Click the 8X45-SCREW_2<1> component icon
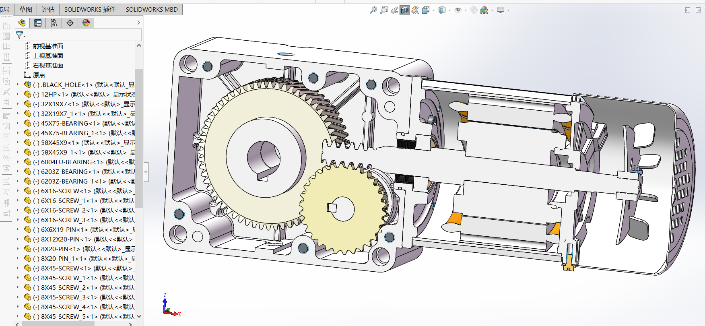Image resolution: width=705 pixels, height=326 pixels. 27,287
